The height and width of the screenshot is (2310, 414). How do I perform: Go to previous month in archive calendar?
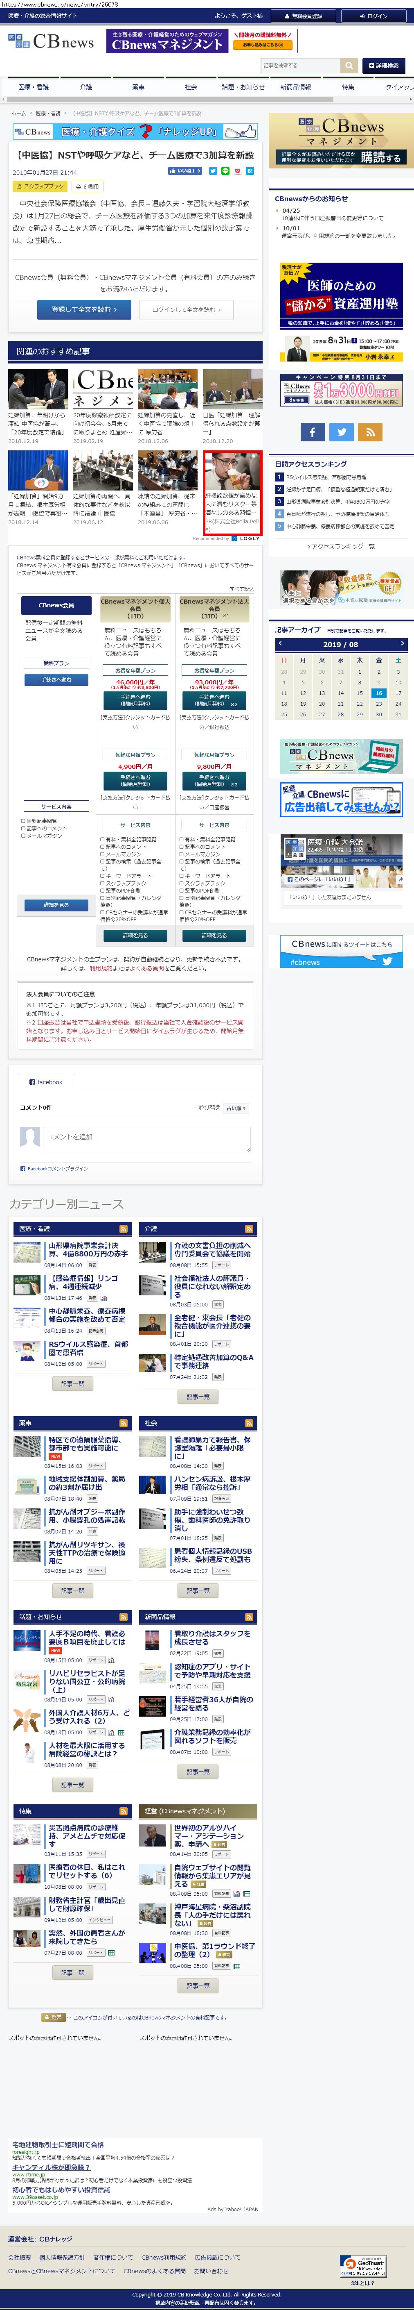click(281, 643)
